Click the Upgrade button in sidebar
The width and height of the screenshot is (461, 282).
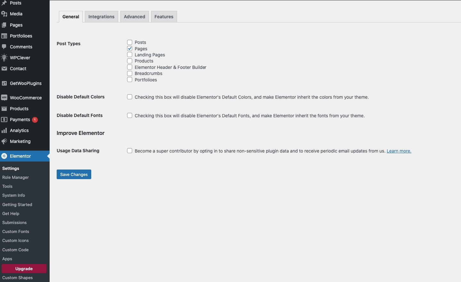24,269
